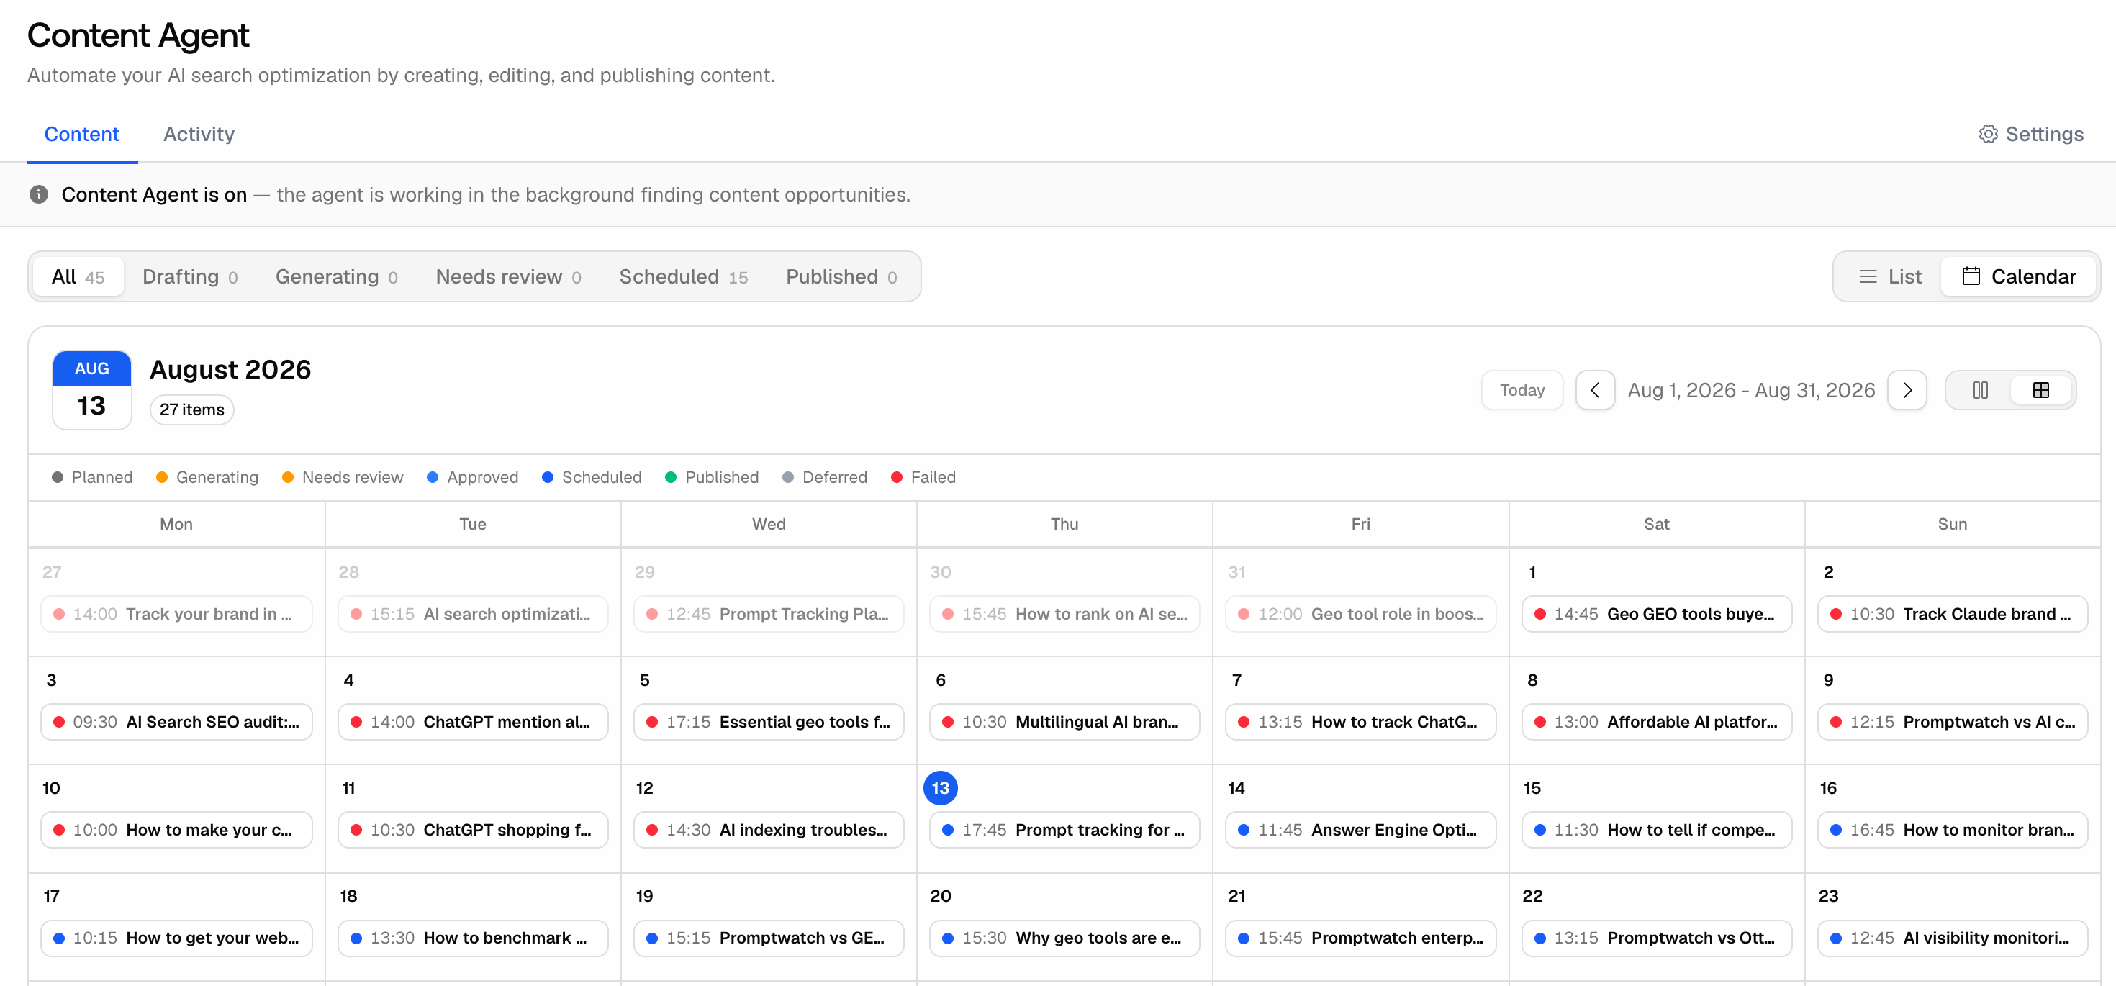Click the List view lines icon
The image size is (2116, 986).
(x=1868, y=277)
